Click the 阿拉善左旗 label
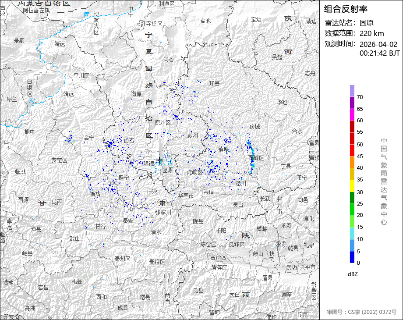Viewport: 403px width, 320px height. [36, 11]
